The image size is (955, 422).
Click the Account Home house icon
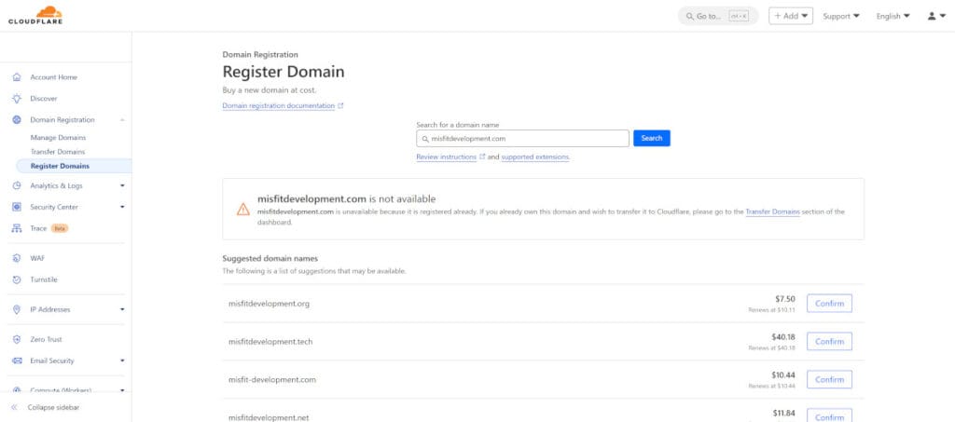(17, 77)
